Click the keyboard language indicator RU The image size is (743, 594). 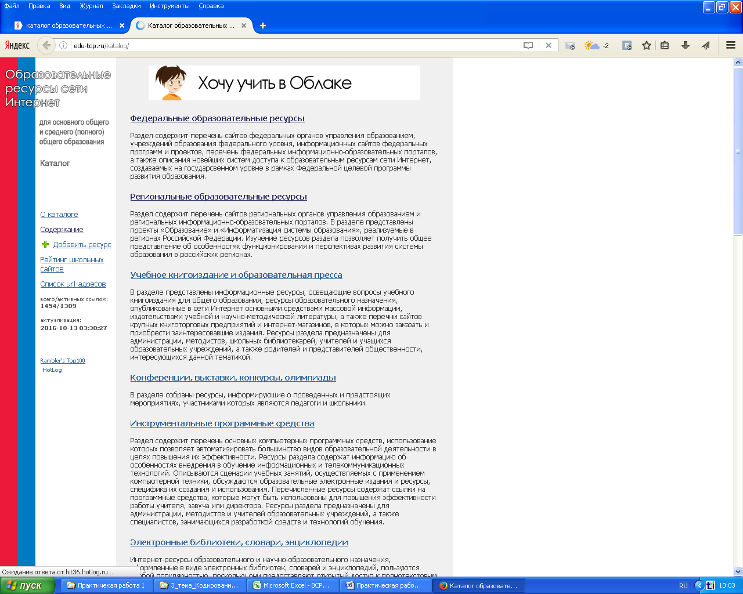(683, 586)
